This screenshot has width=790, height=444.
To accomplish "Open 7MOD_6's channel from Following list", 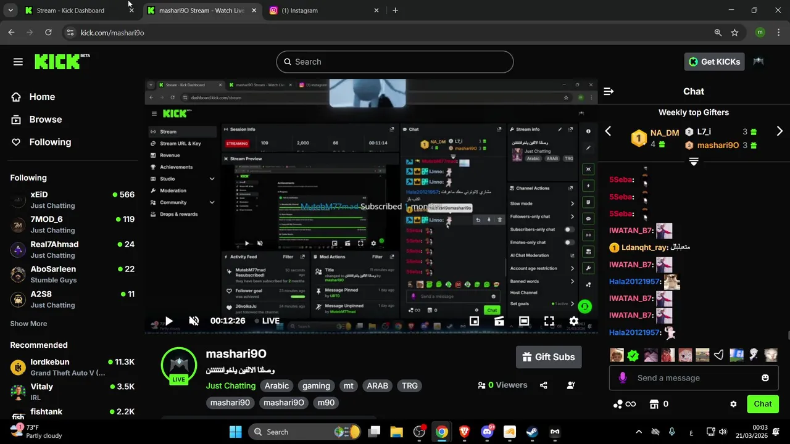I will (x=73, y=224).
